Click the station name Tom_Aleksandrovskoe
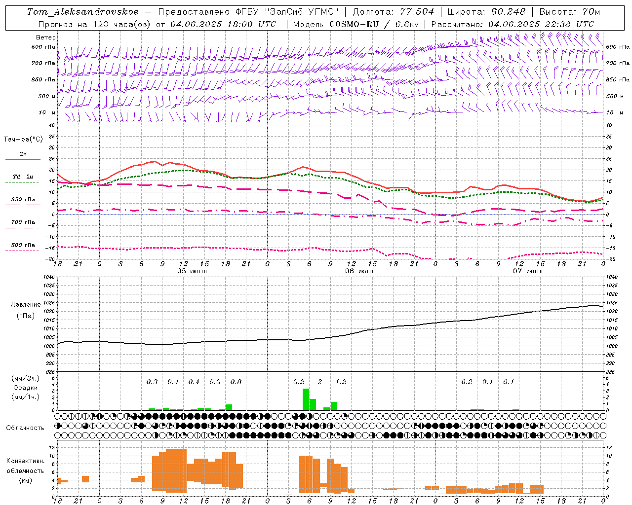This screenshot has height=505, width=632. tap(83, 12)
